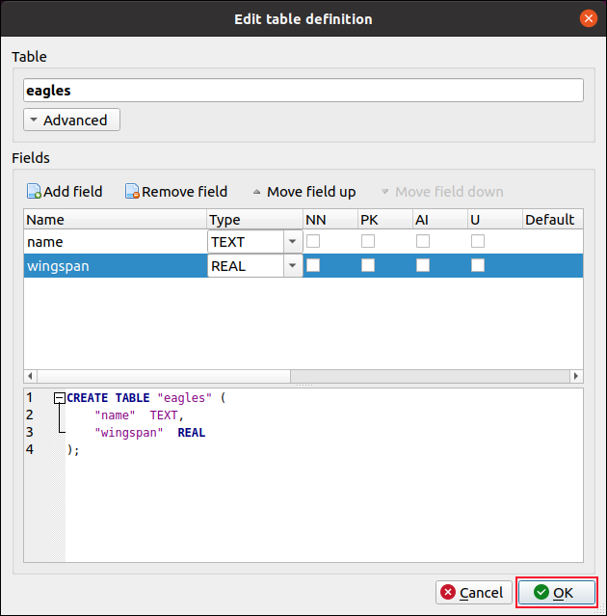
Task: Click the table name input box
Action: click(x=303, y=91)
